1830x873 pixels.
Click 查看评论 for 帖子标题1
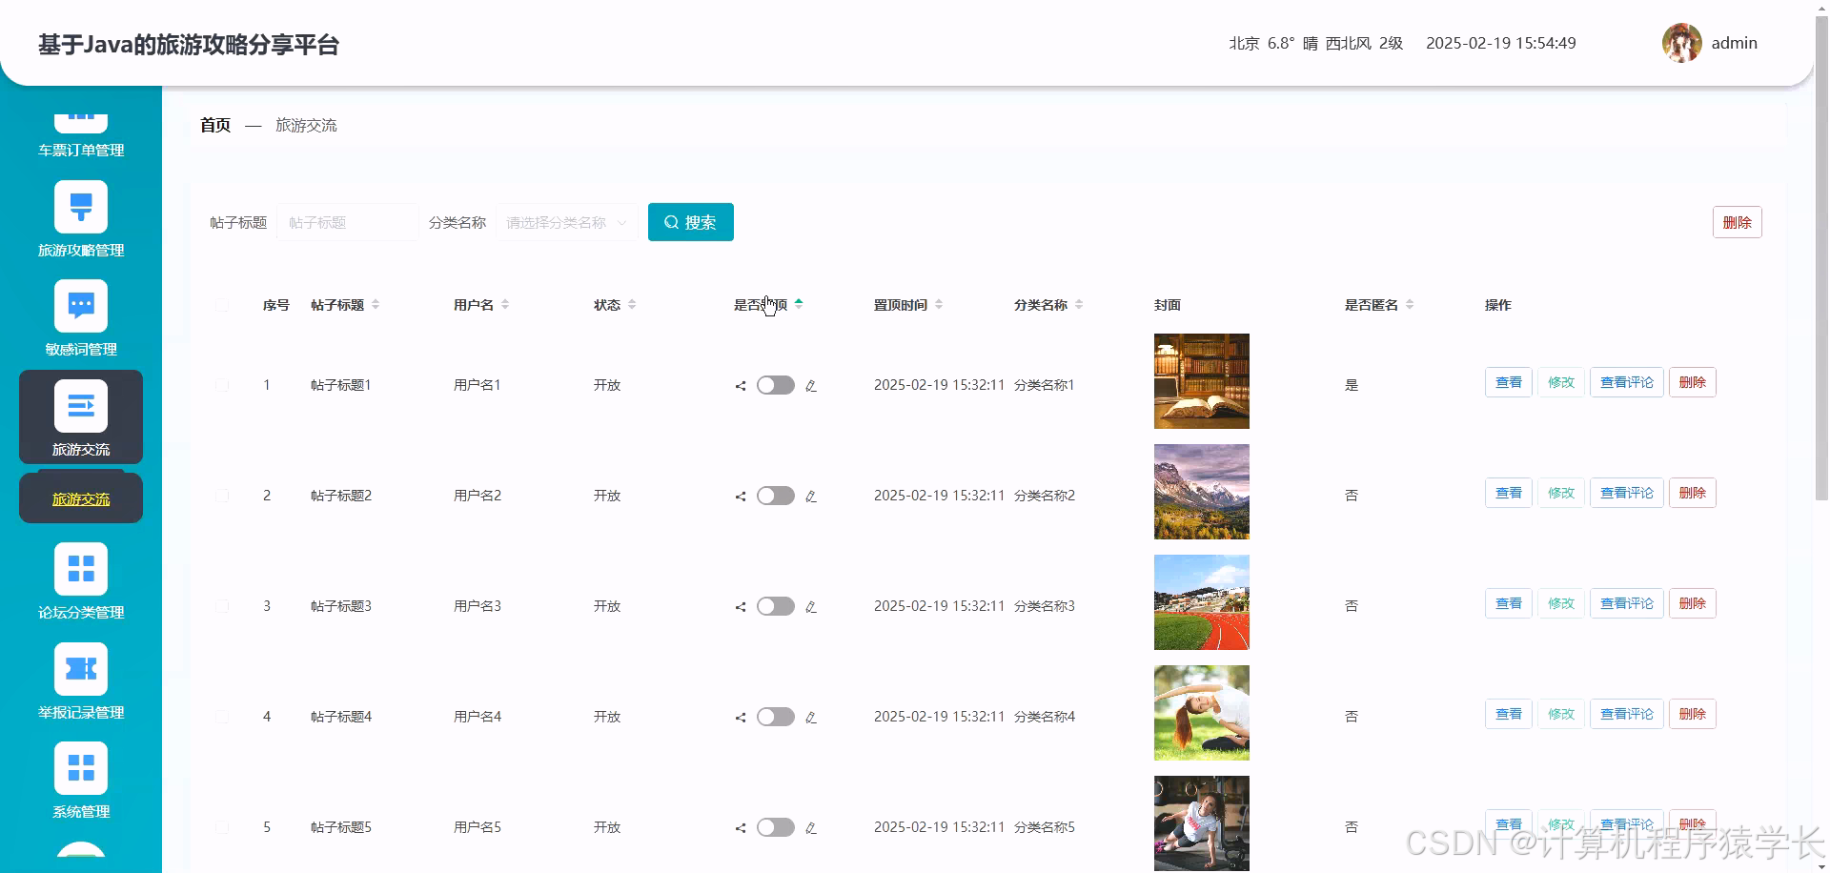(x=1626, y=382)
